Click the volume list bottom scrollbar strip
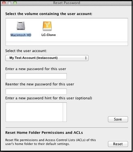133x152 pixels. (x=67, y=43)
